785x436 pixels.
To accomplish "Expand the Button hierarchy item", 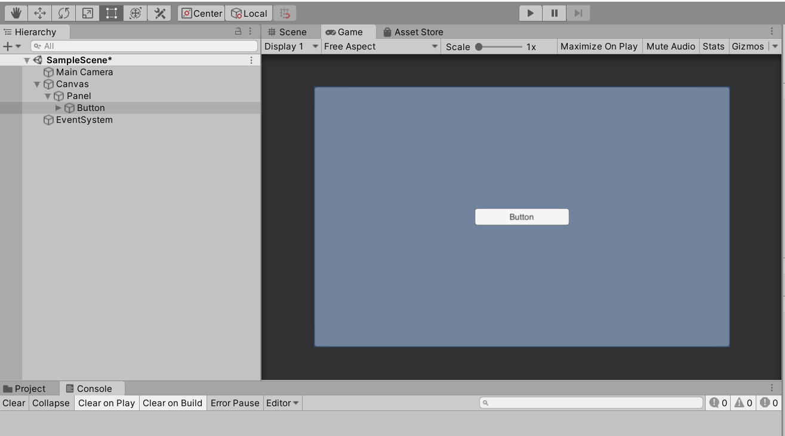I will (x=58, y=107).
